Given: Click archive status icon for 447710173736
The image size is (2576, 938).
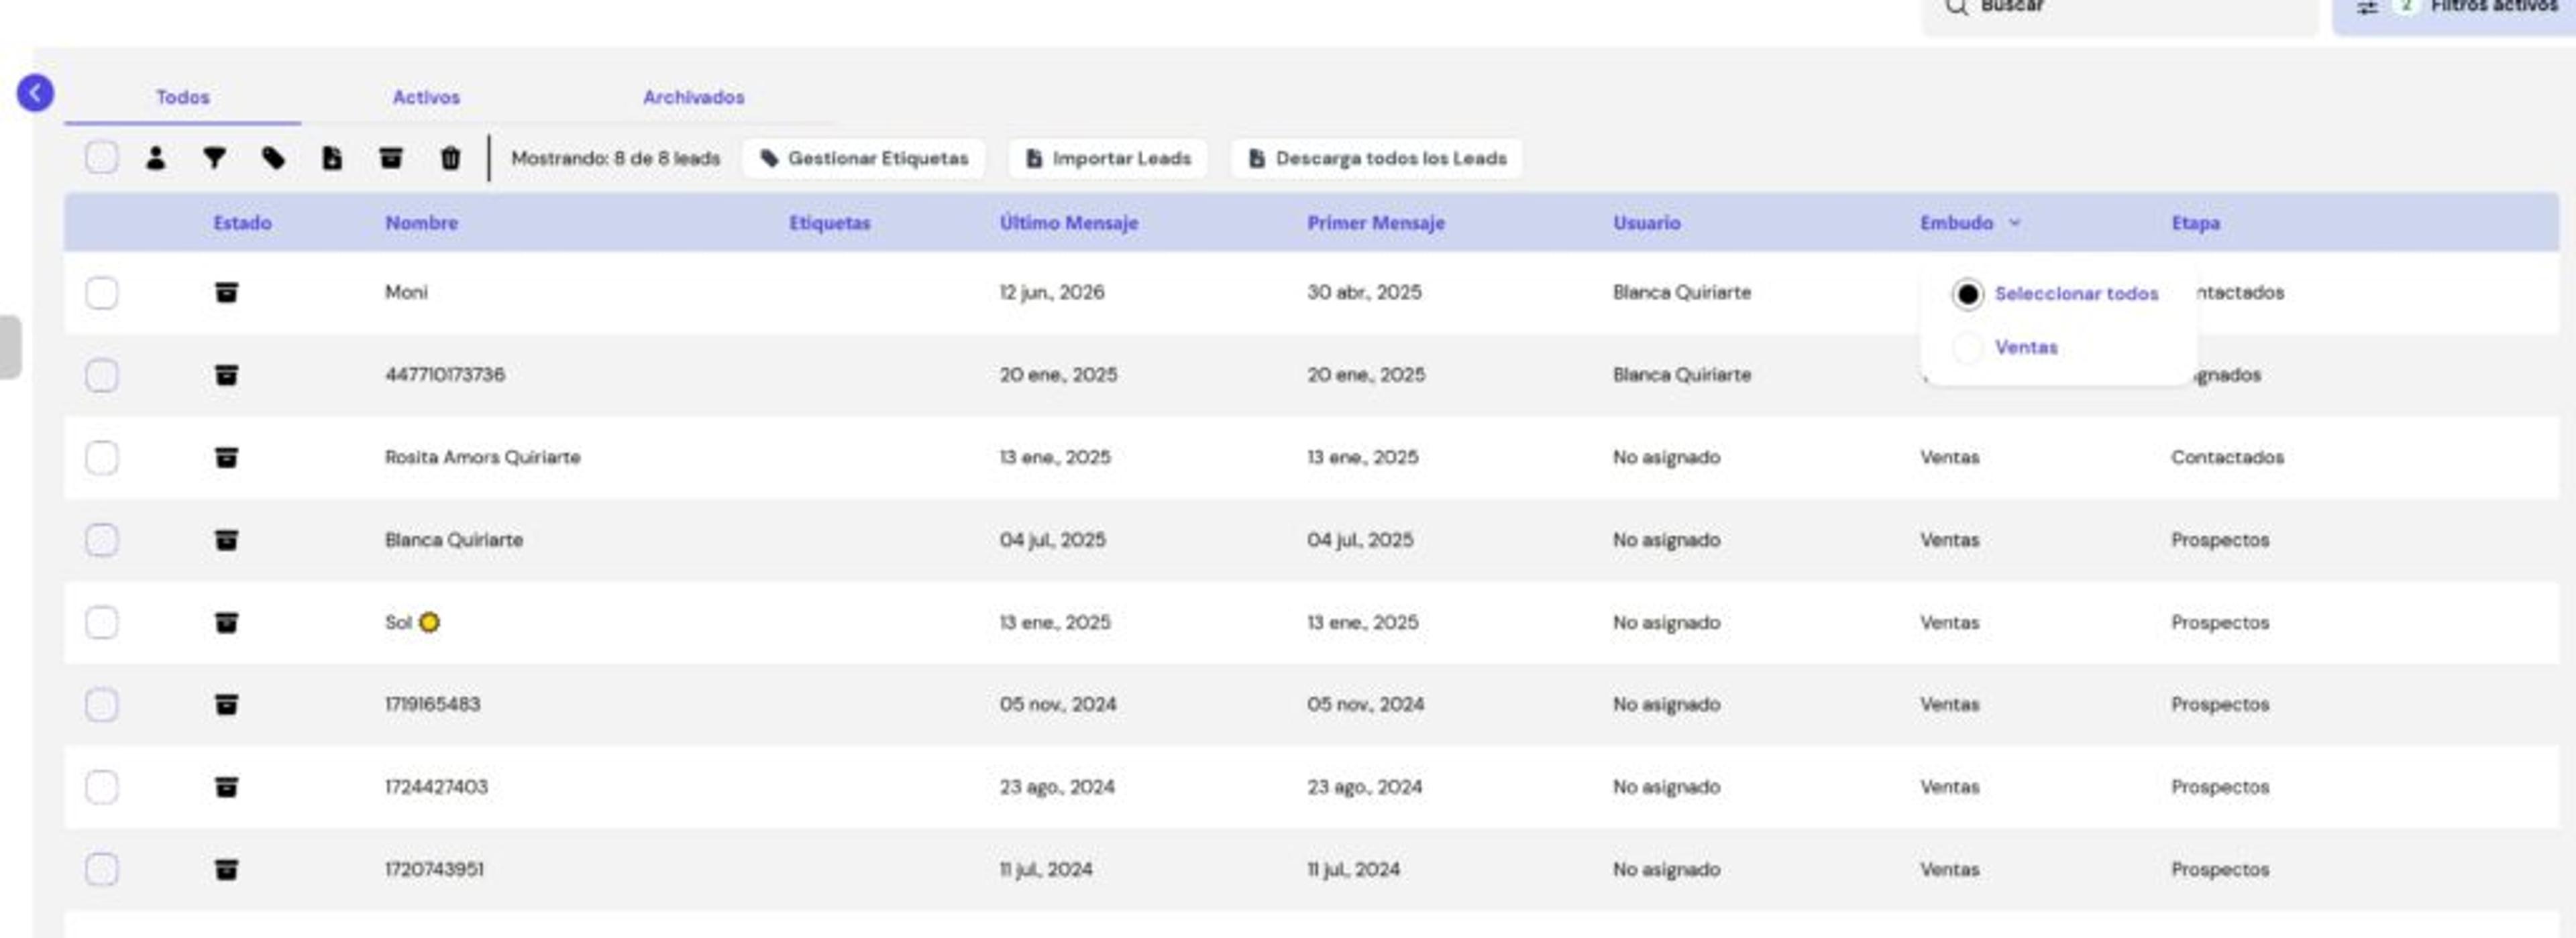Looking at the screenshot, I should click(227, 375).
